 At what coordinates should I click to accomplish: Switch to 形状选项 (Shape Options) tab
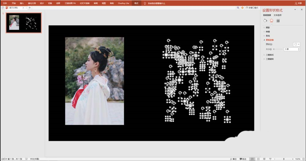[x=267, y=15]
